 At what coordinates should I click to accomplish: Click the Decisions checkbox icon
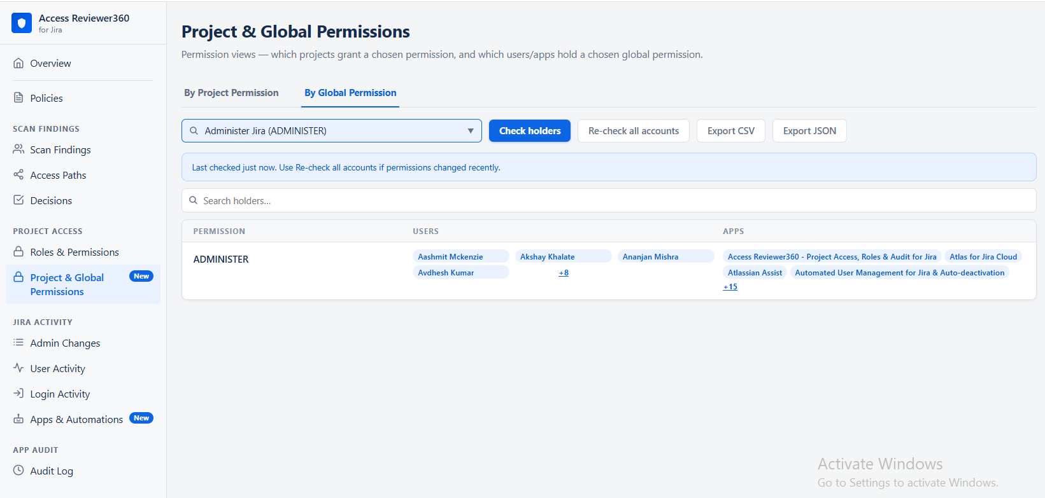18,200
